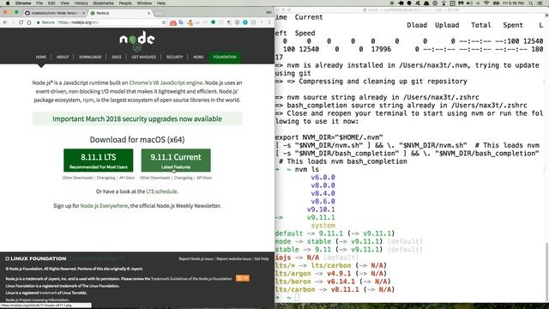Click the Node.js logo

coord(137,40)
